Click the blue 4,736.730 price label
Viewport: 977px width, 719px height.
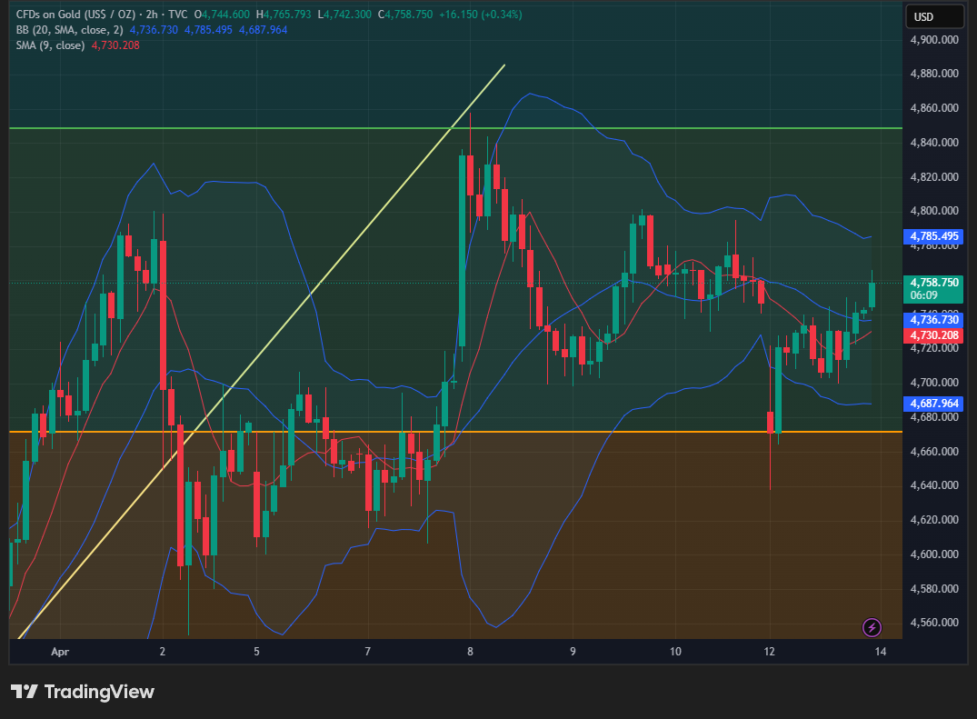click(x=934, y=319)
